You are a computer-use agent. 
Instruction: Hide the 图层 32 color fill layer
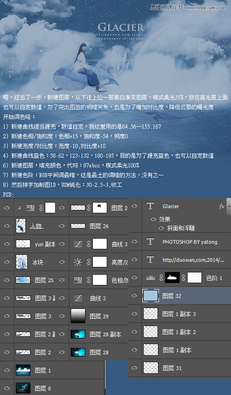pos(134,296)
